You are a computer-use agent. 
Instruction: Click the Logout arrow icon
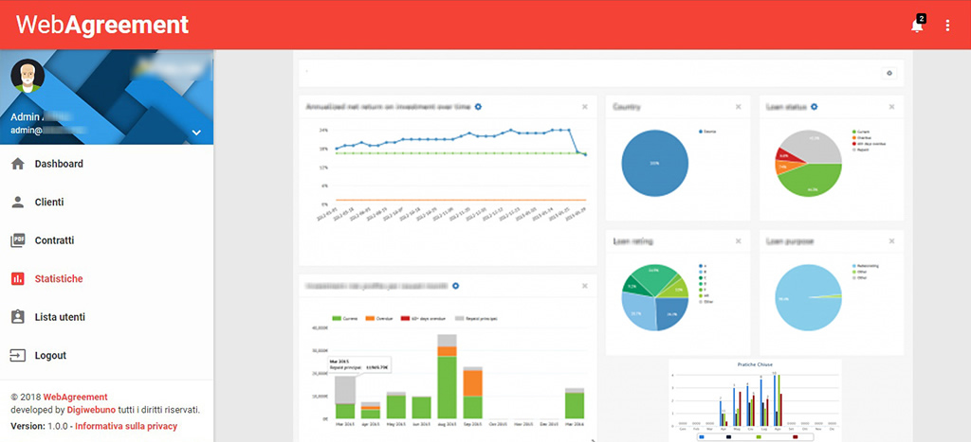[17, 356]
